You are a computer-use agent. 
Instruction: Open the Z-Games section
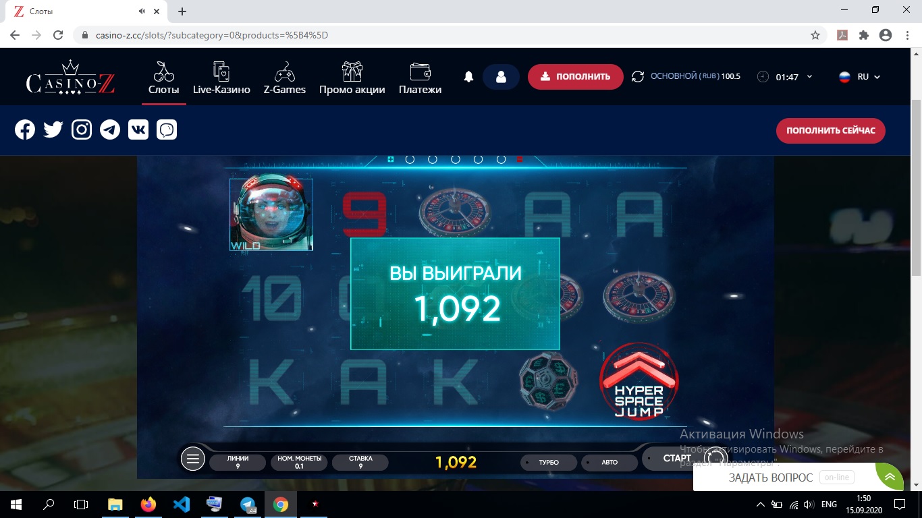click(x=284, y=78)
